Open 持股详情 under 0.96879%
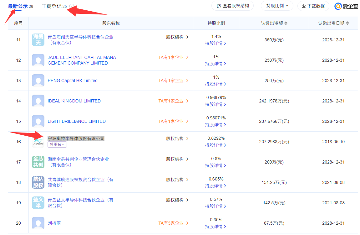 215,104
